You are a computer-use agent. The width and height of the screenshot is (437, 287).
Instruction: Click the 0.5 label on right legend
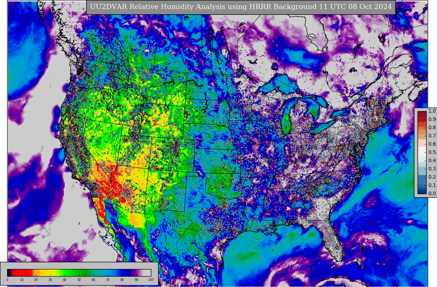click(432, 152)
